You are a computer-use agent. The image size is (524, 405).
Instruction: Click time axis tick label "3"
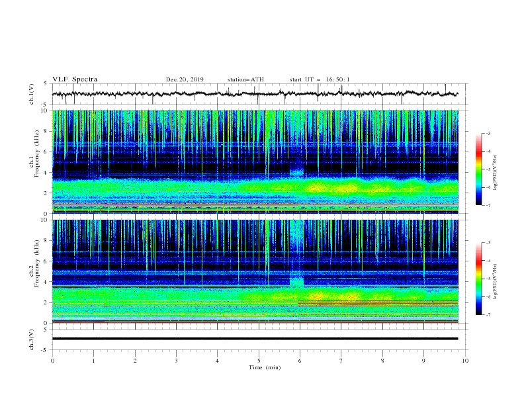click(x=176, y=361)
